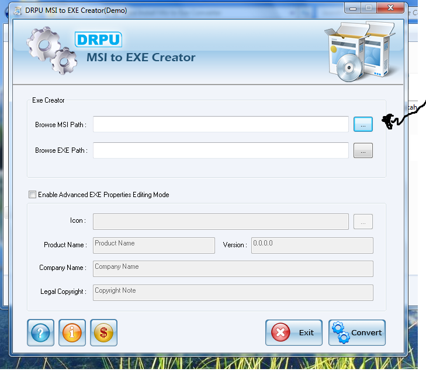
Task: Open the dollar purchase button
Action: (103, 332)
